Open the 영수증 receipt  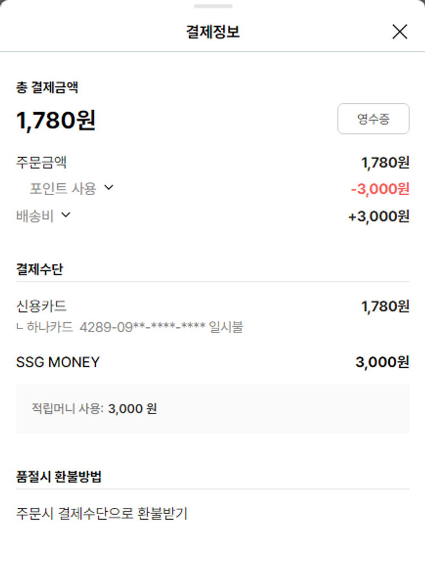tap(373, 119)
